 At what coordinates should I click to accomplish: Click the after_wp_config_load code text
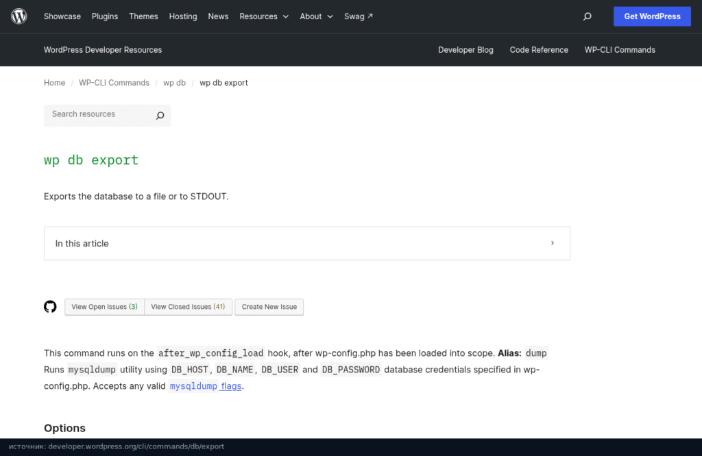pyautogui.click(x=210, y=353)
